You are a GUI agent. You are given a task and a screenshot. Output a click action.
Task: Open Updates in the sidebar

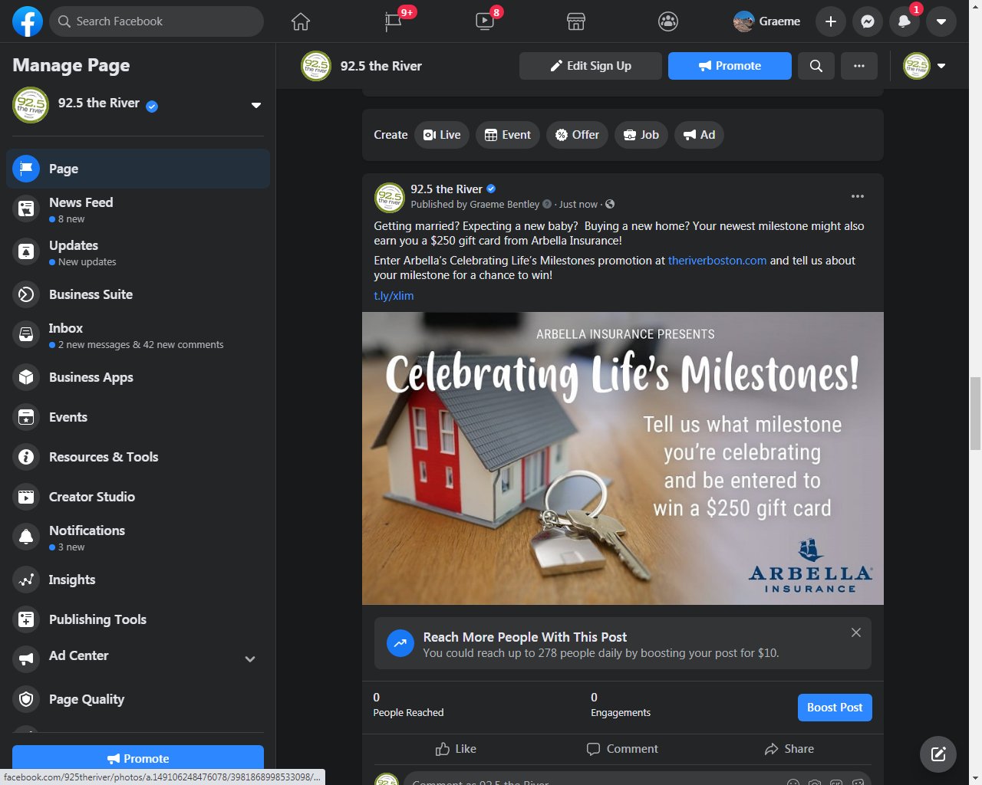(x=138, y=252)
